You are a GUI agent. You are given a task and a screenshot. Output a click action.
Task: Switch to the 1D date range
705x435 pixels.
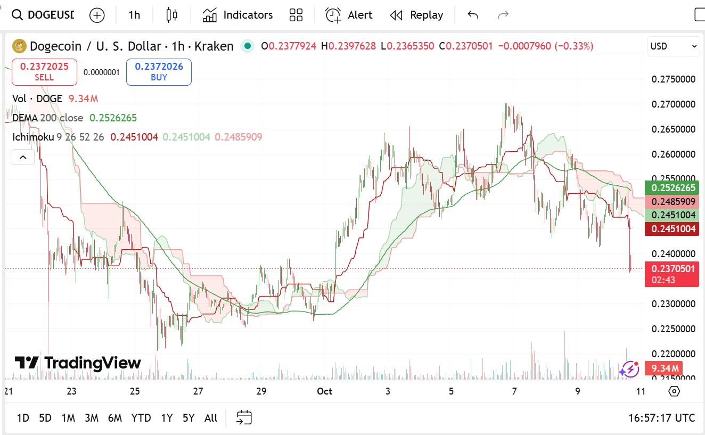point(23,418)
